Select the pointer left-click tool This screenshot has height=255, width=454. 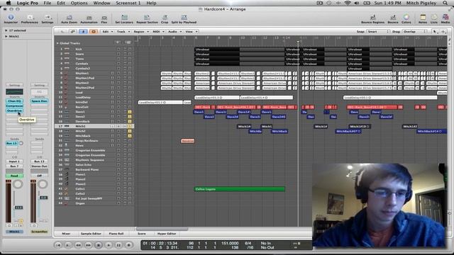434,31
